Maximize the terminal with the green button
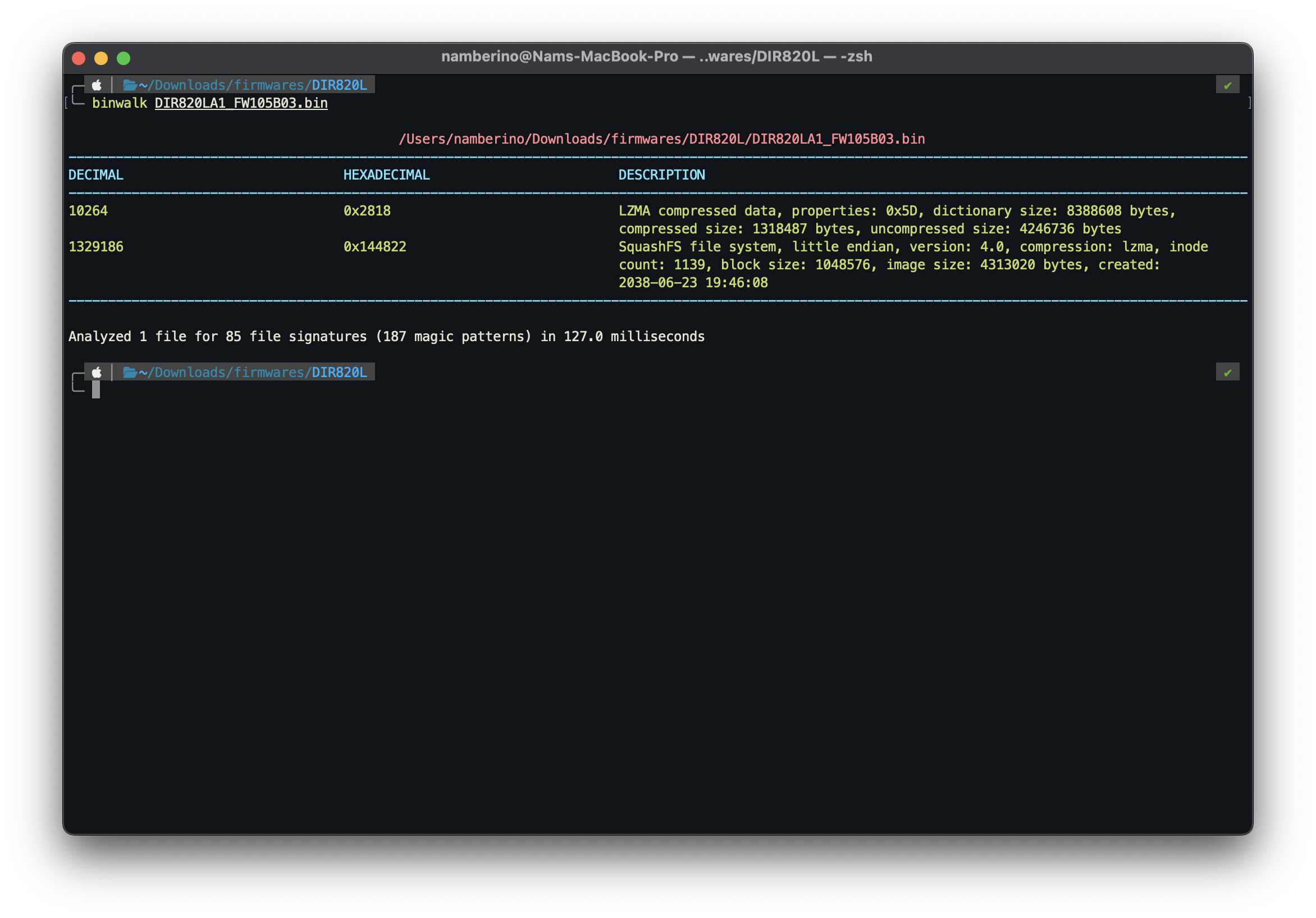 pyautogui.click(x=123, y=58)
